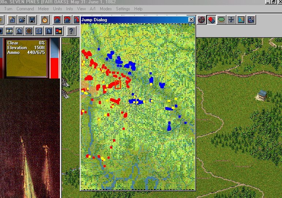Viewport: 282px width, 198px height.
Task: Expand the Modes menu
Action: tap(106, 8)
